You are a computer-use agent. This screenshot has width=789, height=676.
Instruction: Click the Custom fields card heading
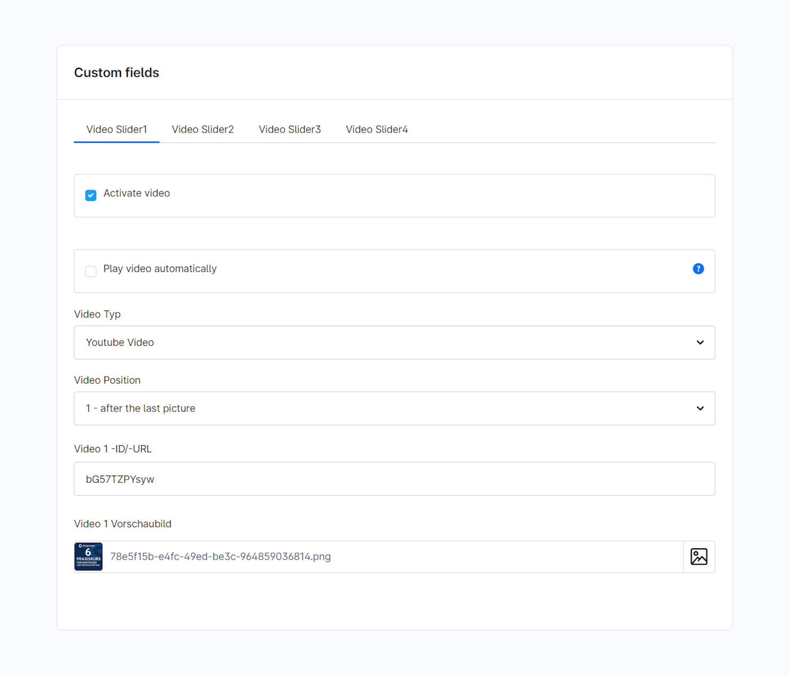point(116,72)
